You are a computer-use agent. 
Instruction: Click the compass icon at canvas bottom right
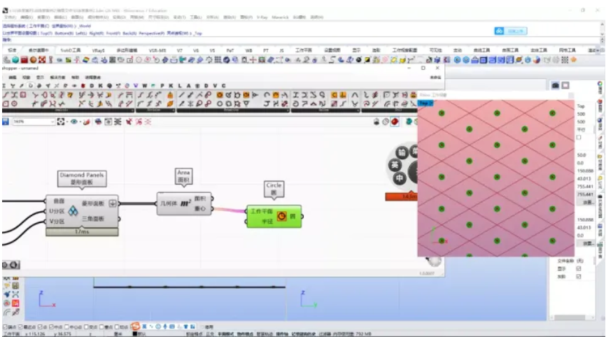pyautogui.click(x=435, y=261)
